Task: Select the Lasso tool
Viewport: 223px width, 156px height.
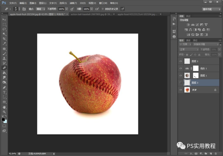Action: 4,29
